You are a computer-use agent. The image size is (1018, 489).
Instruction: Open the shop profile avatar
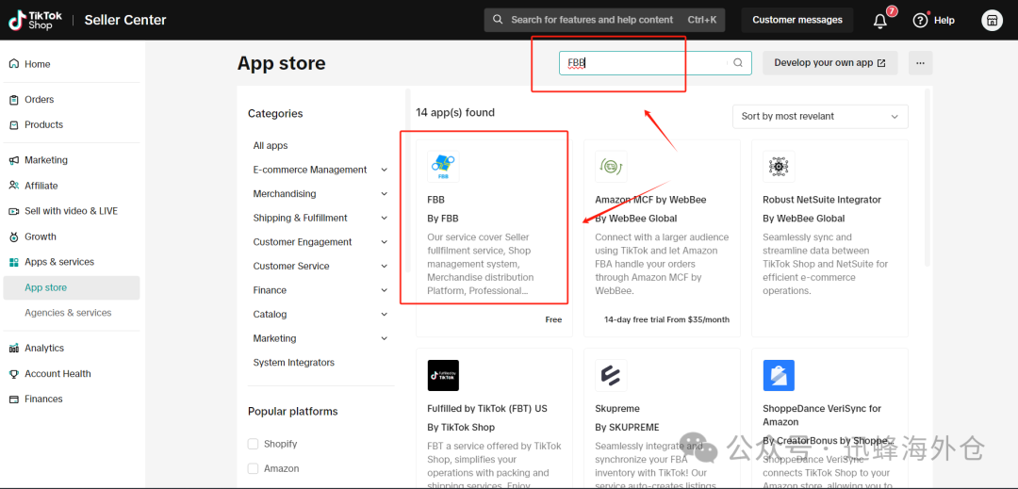[992, 20]
